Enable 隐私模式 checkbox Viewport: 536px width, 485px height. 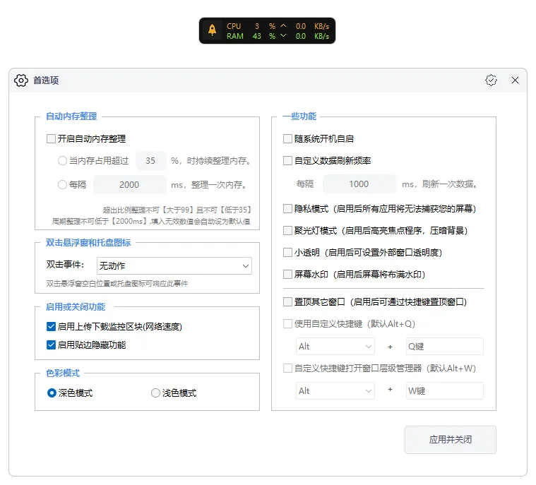point(288,208)
